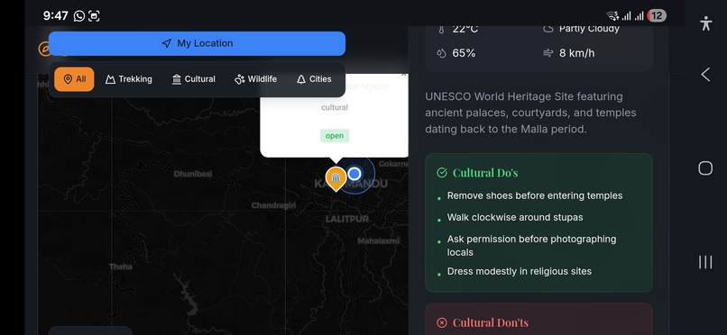Click the 8 km/h wind speed value
The image size is (727, 335).
click(x=576, y=53)
